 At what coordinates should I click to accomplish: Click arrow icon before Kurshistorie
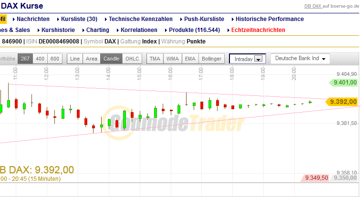39,31
